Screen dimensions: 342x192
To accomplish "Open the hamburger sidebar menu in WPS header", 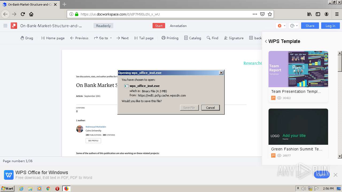I will pos(5,26).
